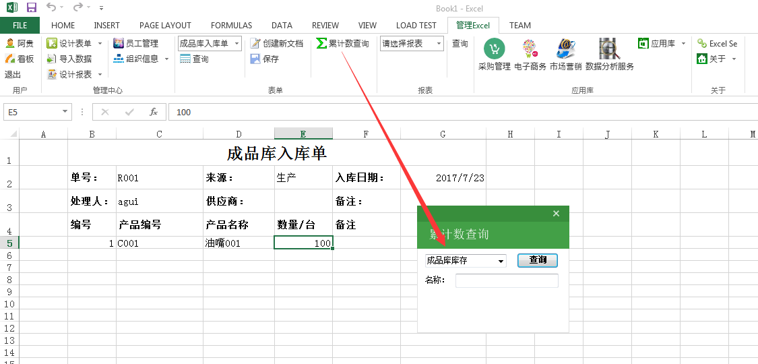Click the 阿贵 user icon
This screenshot has width=758, height=364.
click(x=9, y=44)
